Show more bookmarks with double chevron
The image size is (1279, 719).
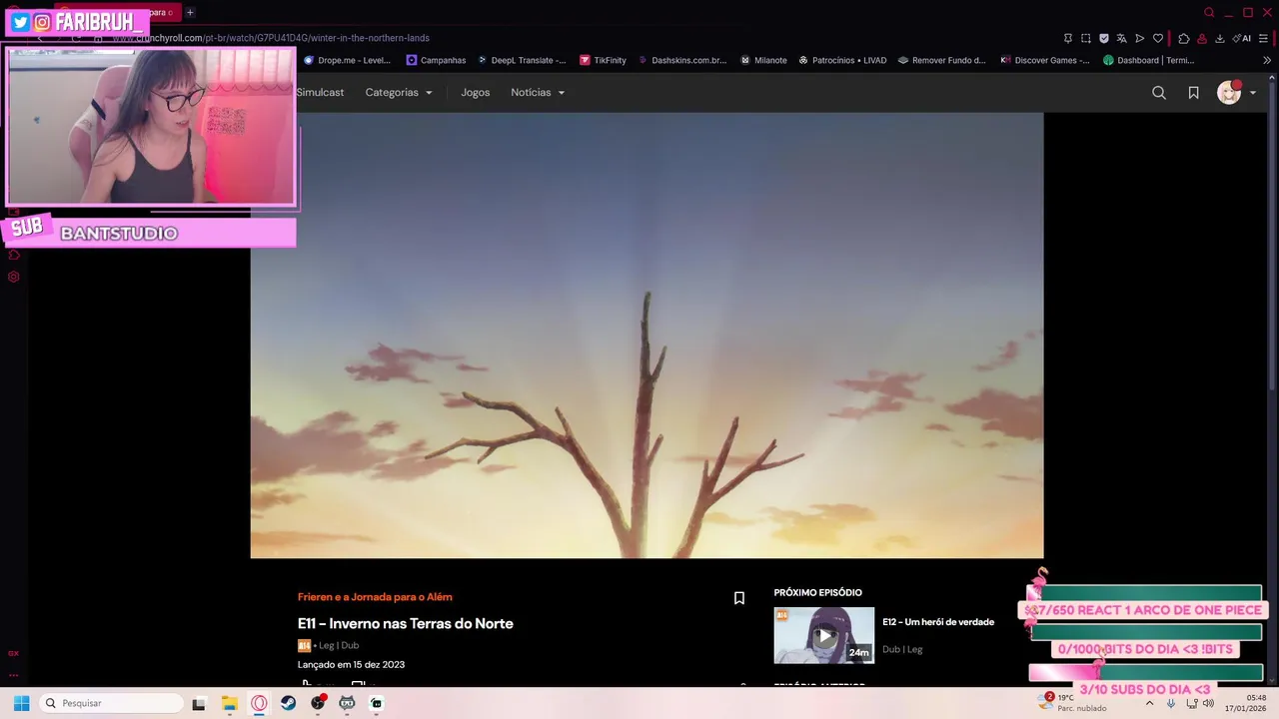click(1267, 60)
